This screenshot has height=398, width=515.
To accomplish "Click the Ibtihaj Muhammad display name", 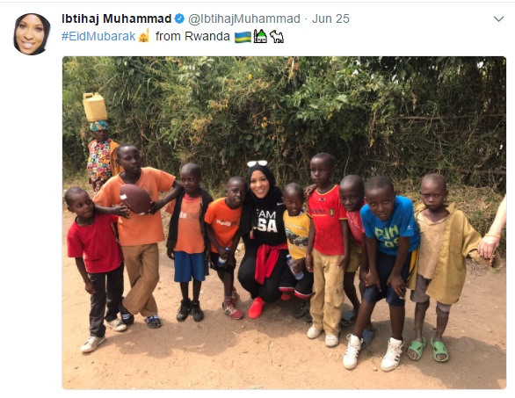I will (116, 18).
